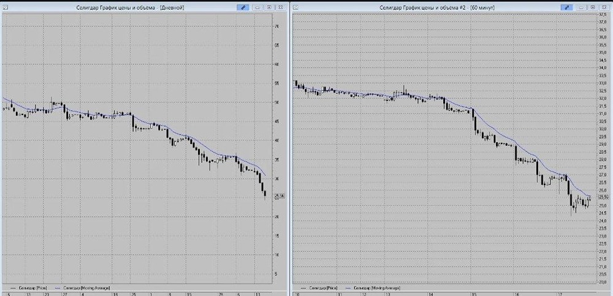Maximize the 60 минут chart window
The width and height of the screenshot is (613, 296).
(x=593, y=7)
